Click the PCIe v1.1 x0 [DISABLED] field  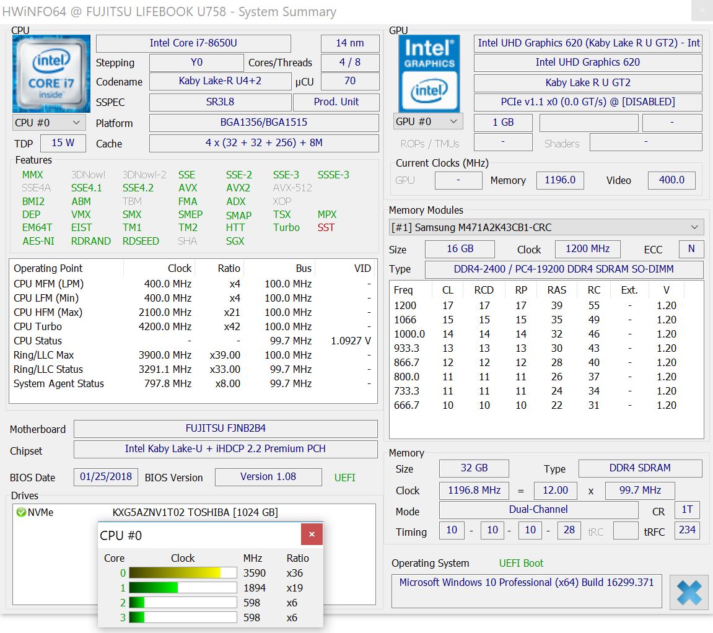coord(588,102)
